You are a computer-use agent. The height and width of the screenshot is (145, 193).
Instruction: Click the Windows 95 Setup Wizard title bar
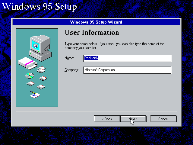(96, 22)
